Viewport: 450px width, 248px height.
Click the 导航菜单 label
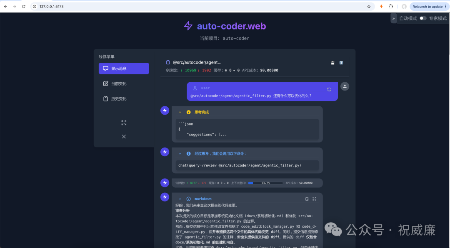tap(107, 56)
